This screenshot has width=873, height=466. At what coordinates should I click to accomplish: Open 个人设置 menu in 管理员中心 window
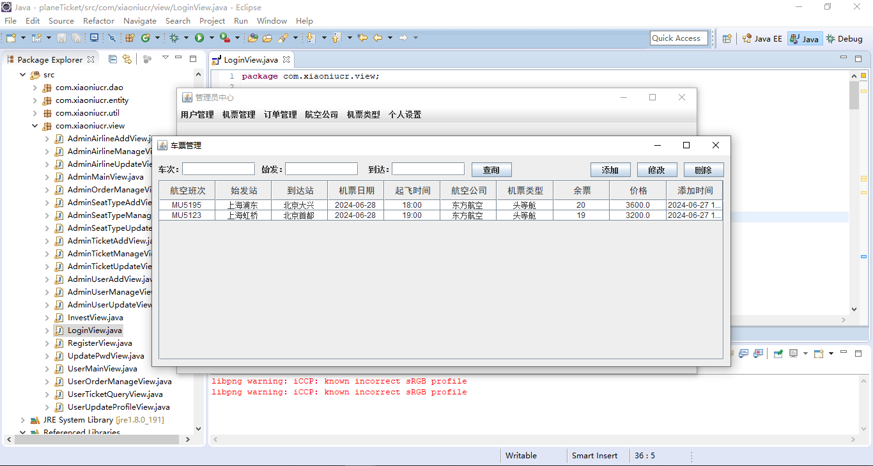pyautogui.click(x=405, y=115)
